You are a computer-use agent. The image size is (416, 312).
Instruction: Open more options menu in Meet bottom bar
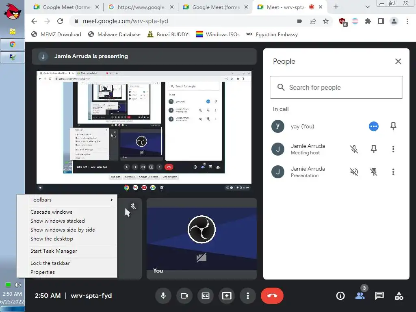[248, 296]
